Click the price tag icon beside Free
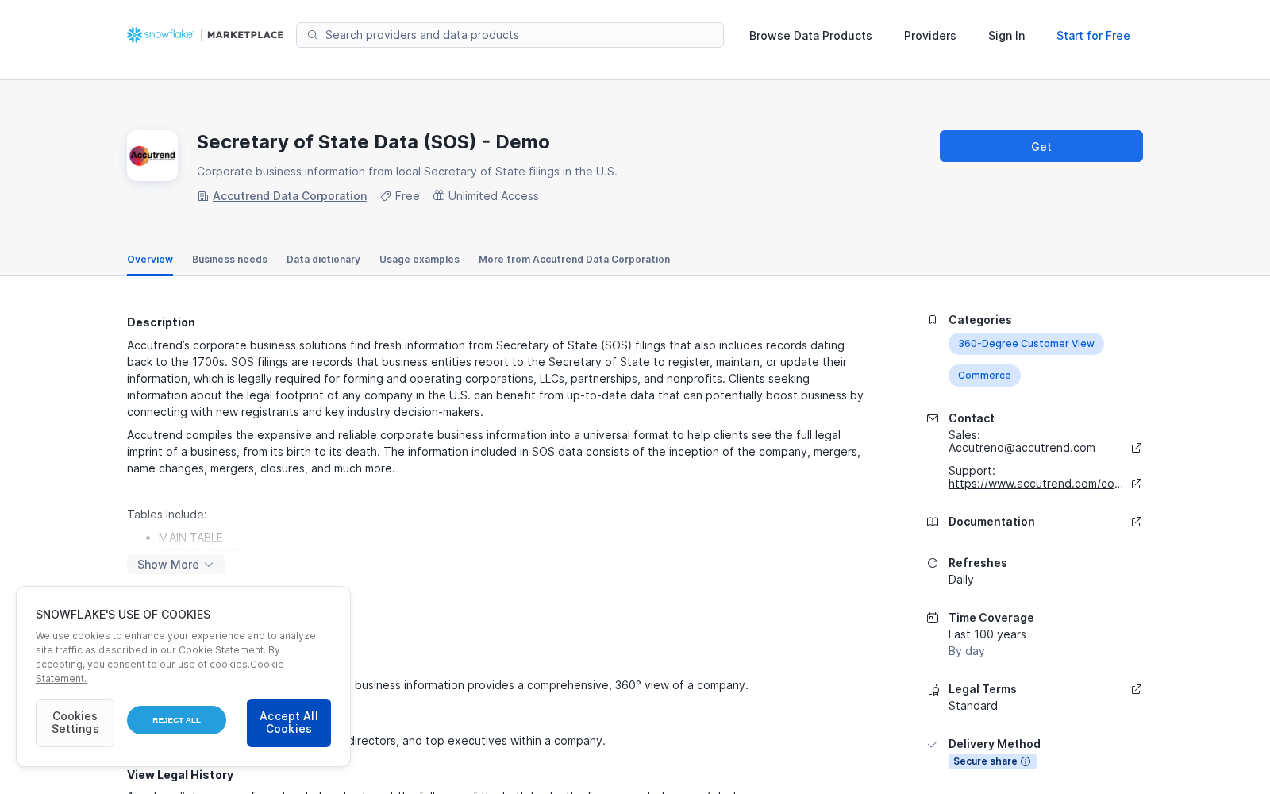 click(x=386, y=196)
